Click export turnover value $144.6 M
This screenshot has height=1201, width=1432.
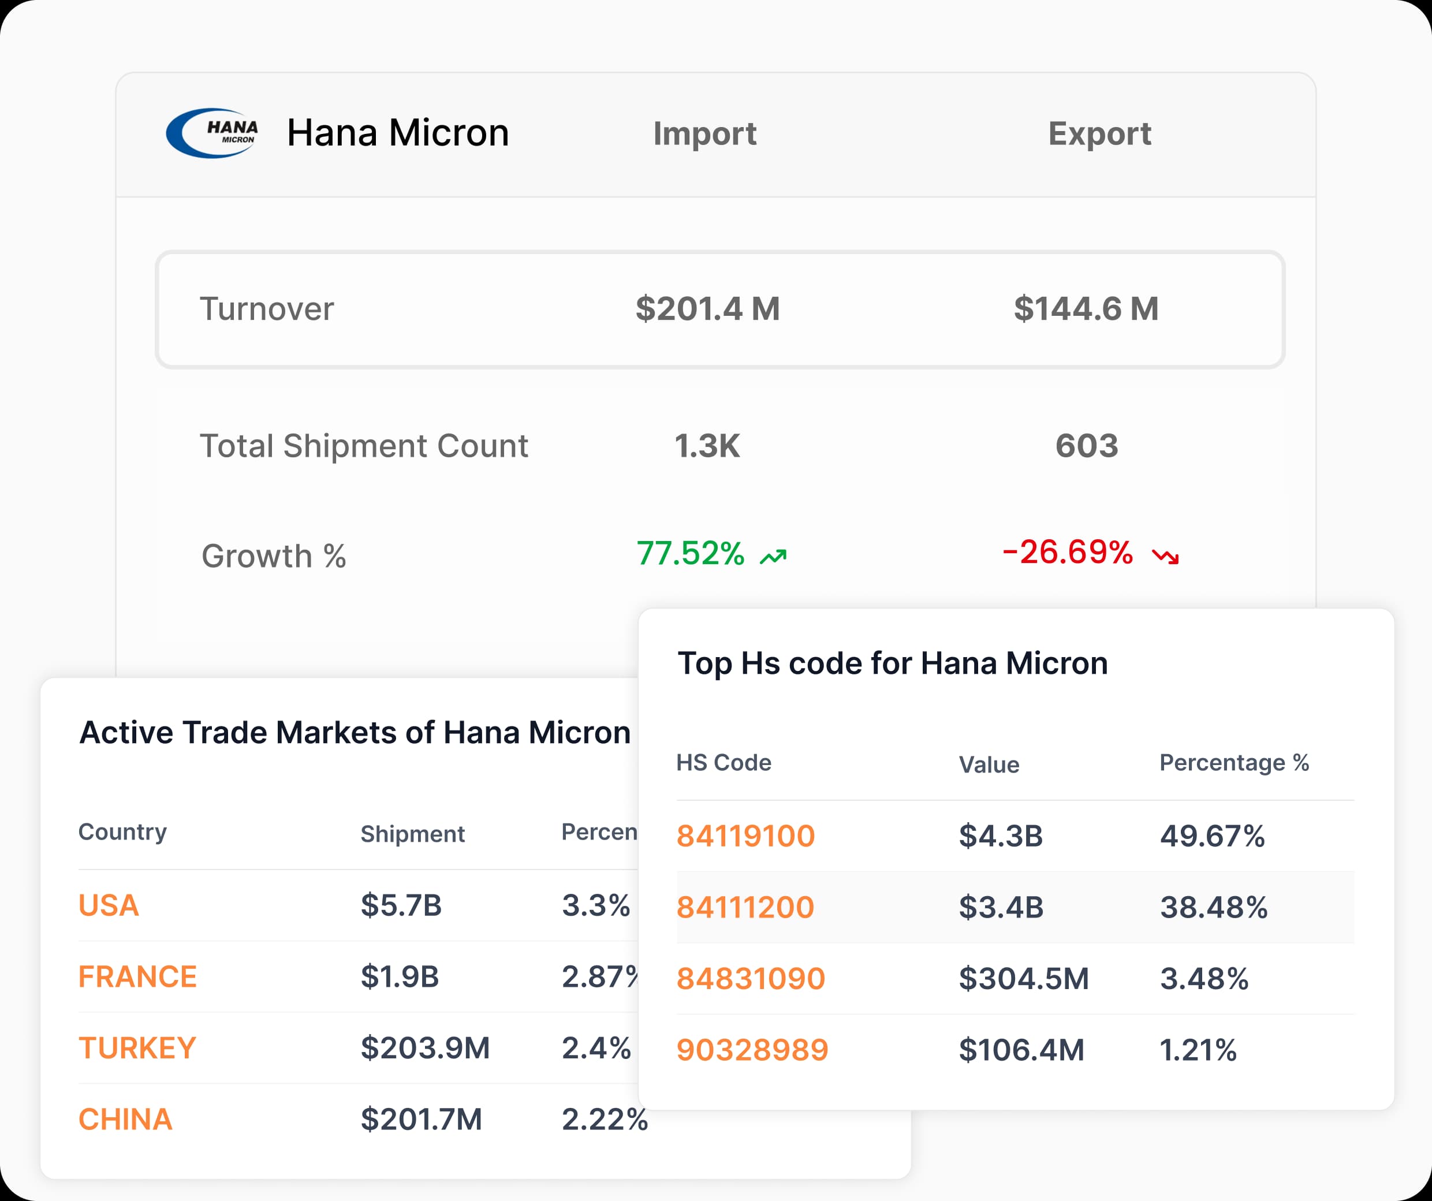1086,308
